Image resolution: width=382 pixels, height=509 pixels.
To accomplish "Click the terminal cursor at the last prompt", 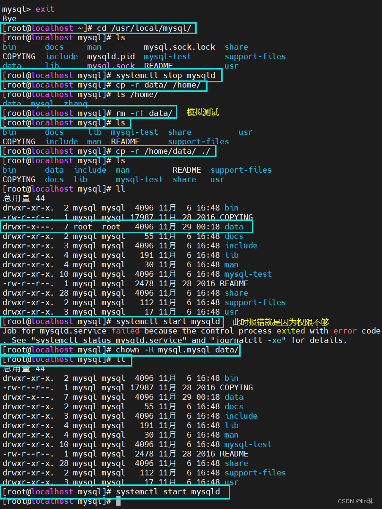I will point(118,501).
